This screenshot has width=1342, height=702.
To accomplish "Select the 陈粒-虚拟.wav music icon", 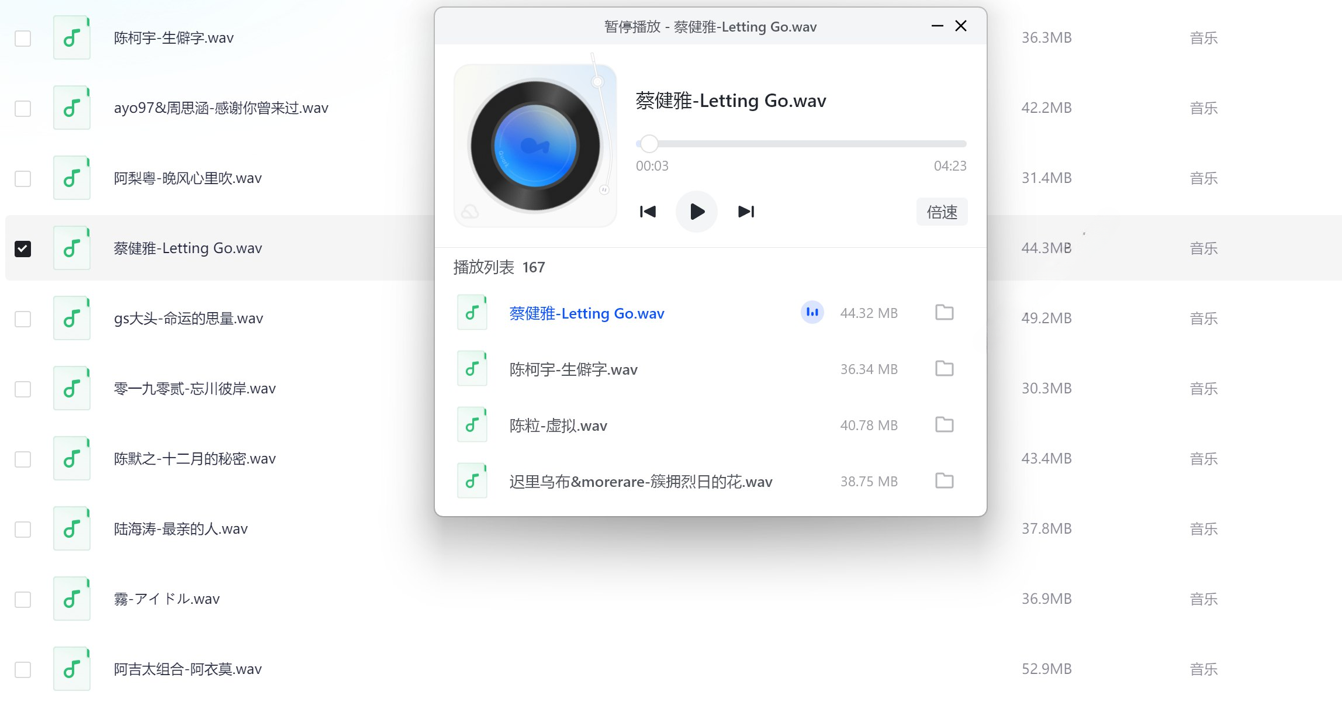I will point(474,425).
